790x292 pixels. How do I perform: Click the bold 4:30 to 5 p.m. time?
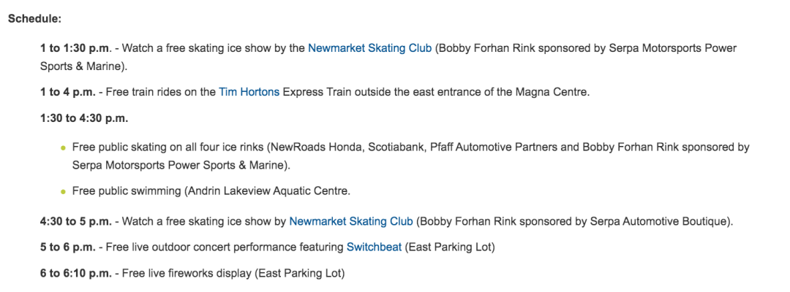click(75, 221)
